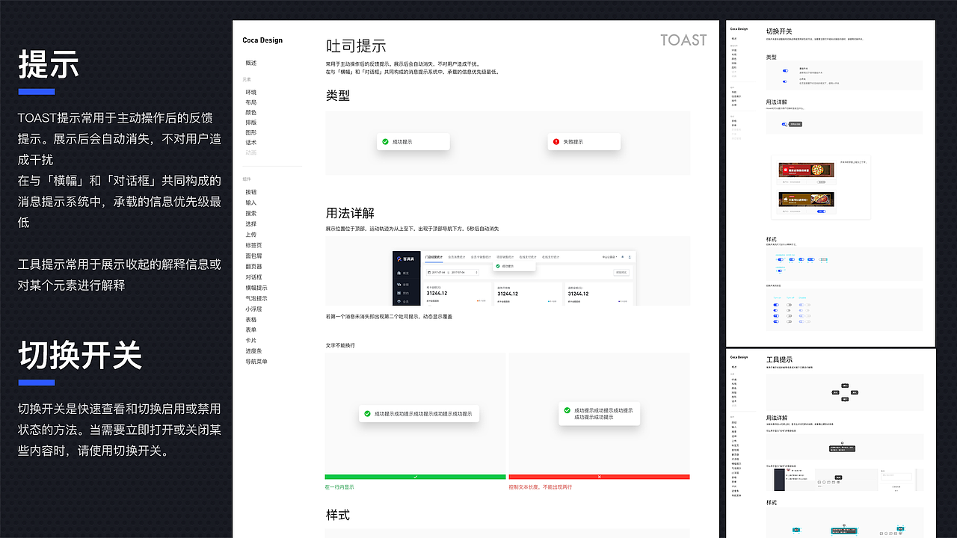Viewport: 957px width, 538px height.
Task: Toggle the small switch under 类型 on switch page
Action: click(x=785, y=81)
